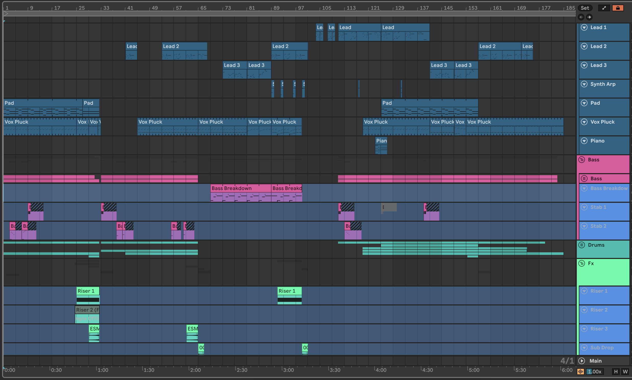Toggle the orange Lock Envelopes padlock

click(618, 8)
